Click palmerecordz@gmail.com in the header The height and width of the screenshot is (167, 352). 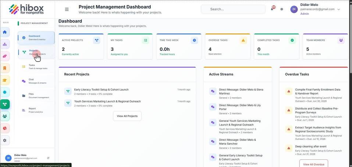point(317,9)
